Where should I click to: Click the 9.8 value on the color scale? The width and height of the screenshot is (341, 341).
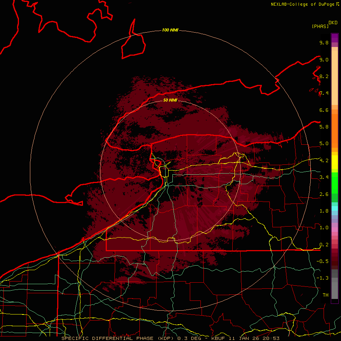coord(324,42)
